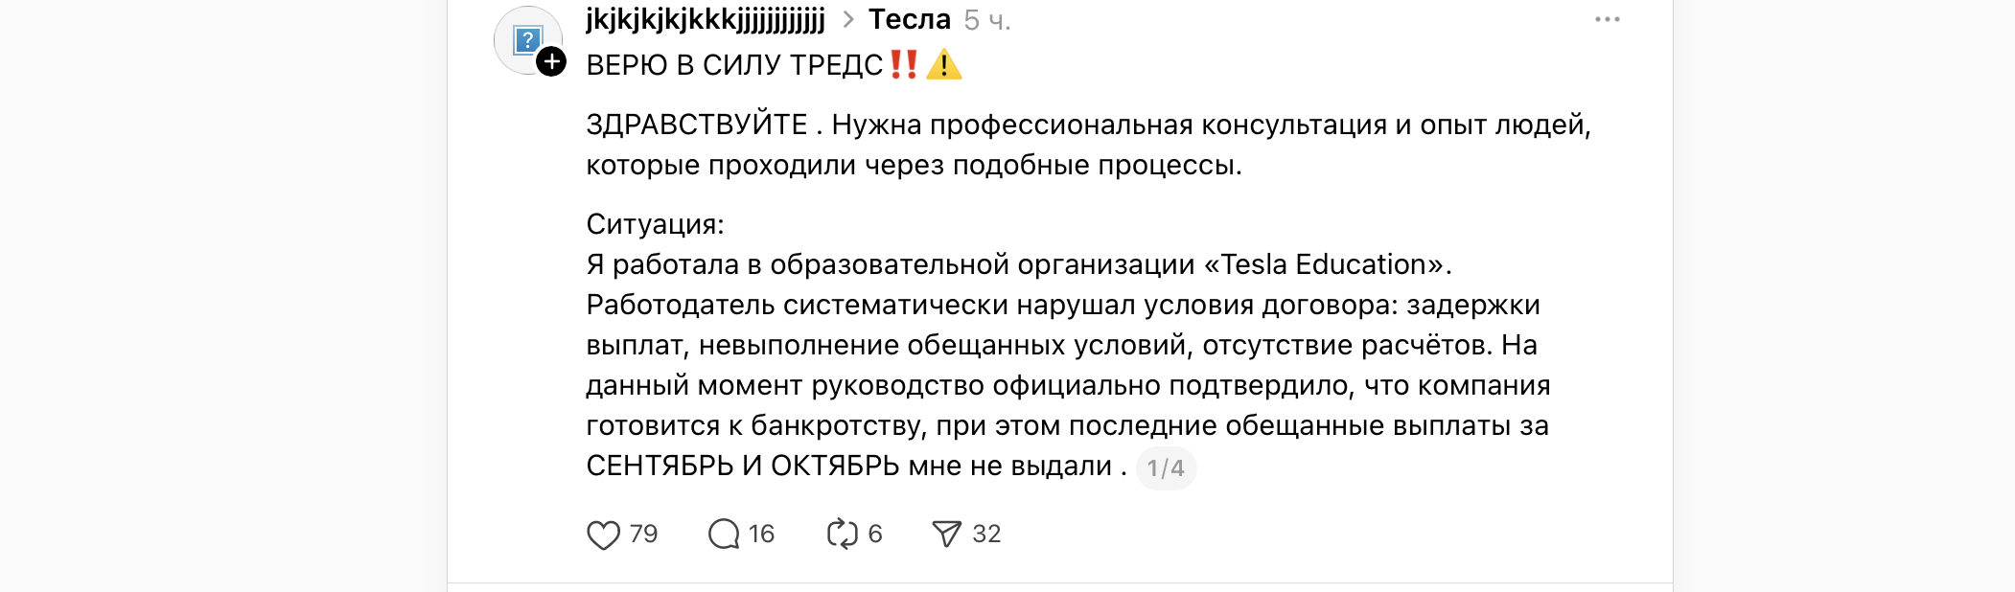Viewport: 2015px width, 592px height.
Task: Click the chevron arrow before Тесла
Action: pyautogui.click(x=847, y=20)
